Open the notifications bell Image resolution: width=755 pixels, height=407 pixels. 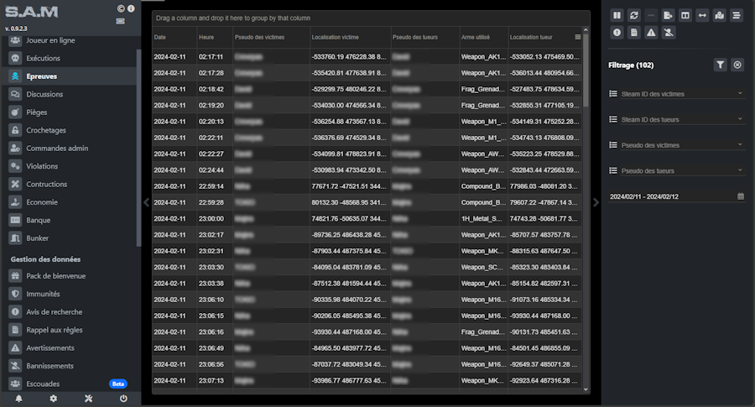(x=18, y=399)
